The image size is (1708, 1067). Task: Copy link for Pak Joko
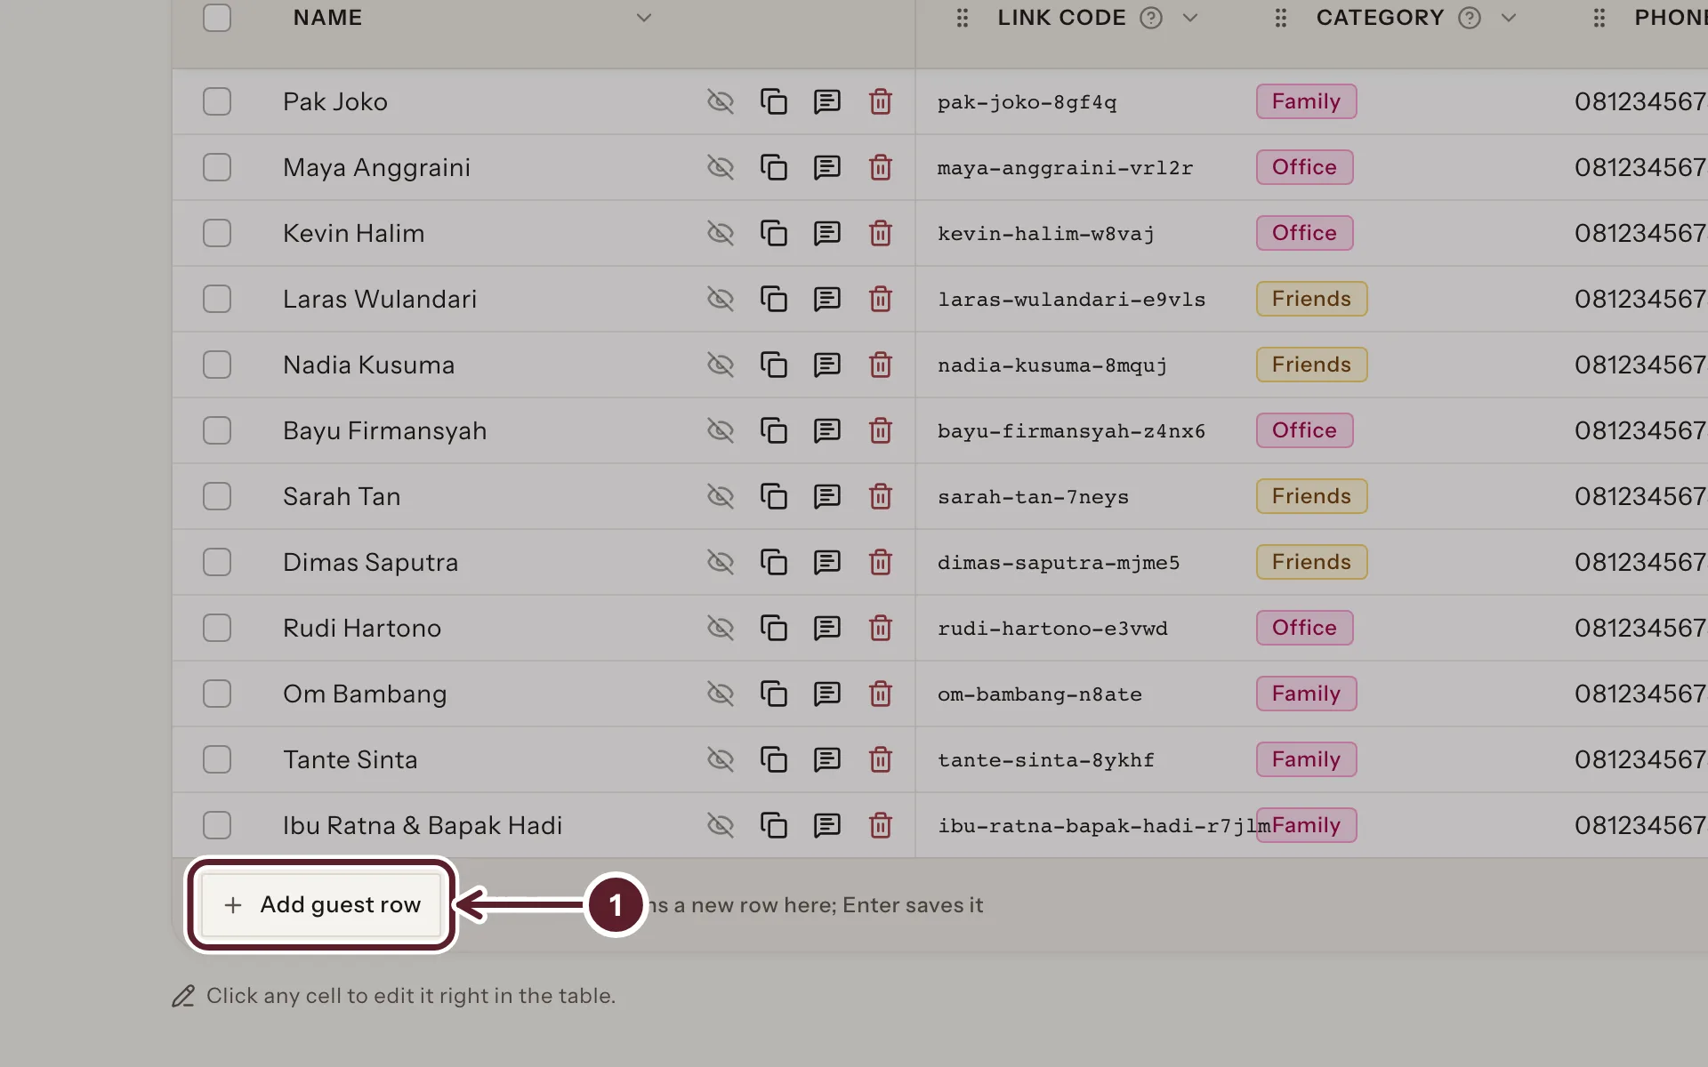[x=773, y=101]
